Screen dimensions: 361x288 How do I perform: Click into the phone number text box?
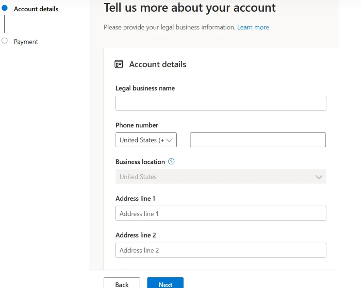pyautogui.click(x=258, y=140)
